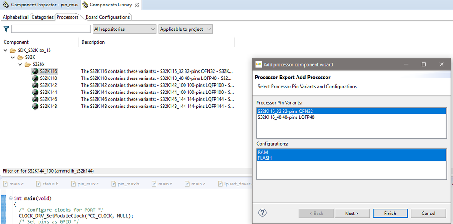Screen dimensions: 453x224
Task: Click the Finish button
Action: pos(390,213)
